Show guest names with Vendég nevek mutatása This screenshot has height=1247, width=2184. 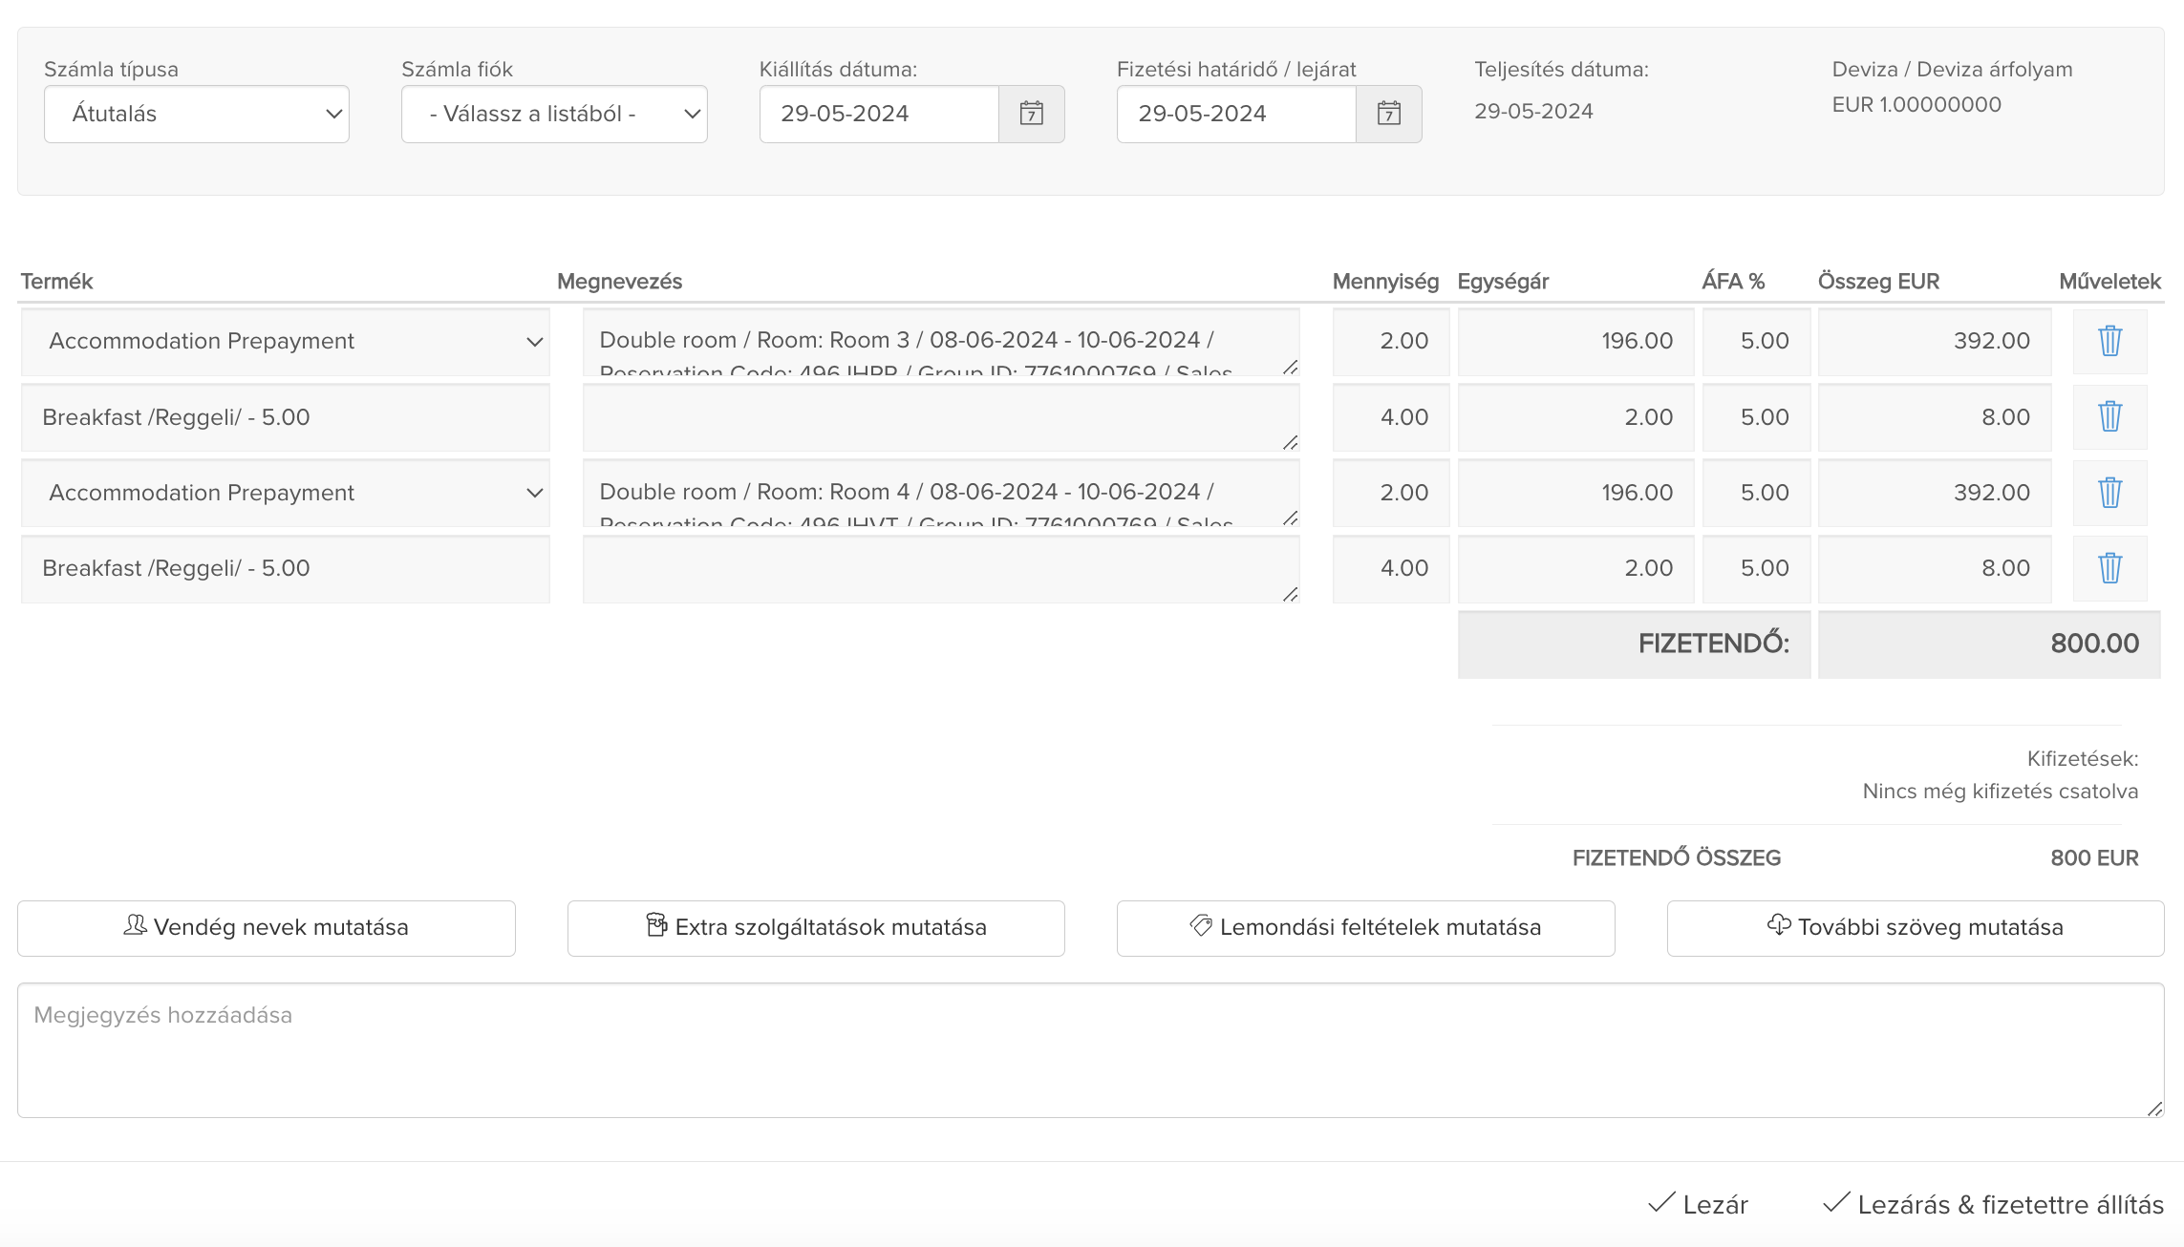(266, 927)
